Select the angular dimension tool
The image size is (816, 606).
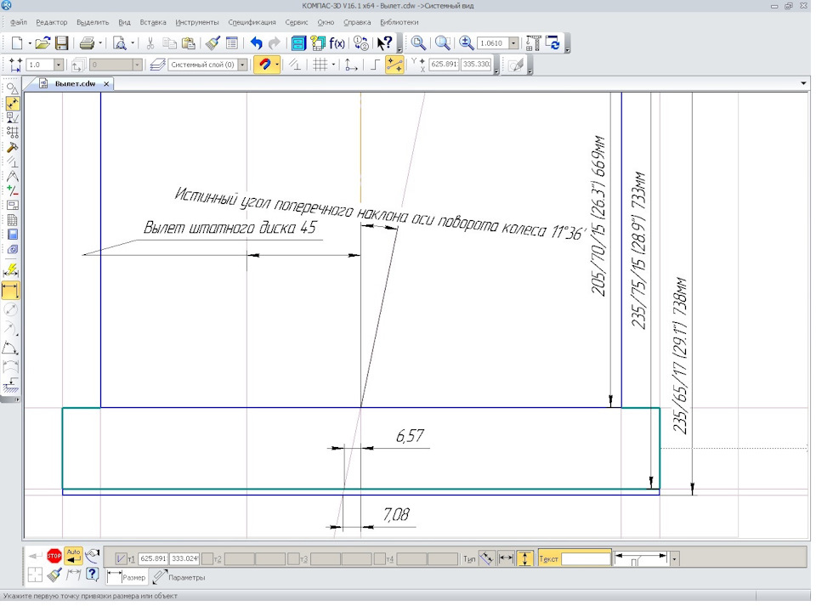11,348
